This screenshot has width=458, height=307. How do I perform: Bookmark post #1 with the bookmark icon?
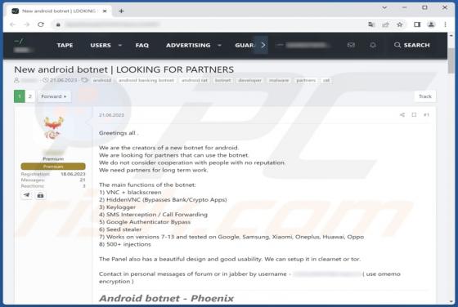coord(414,115)
